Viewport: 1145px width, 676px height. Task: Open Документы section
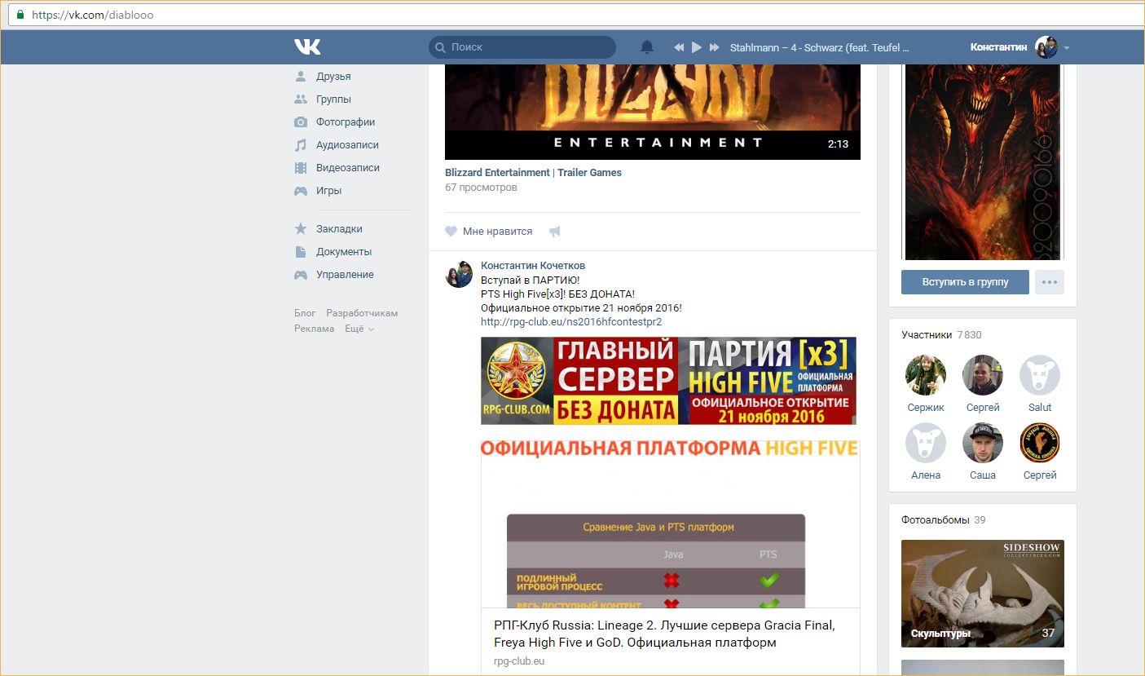(344, 252)
